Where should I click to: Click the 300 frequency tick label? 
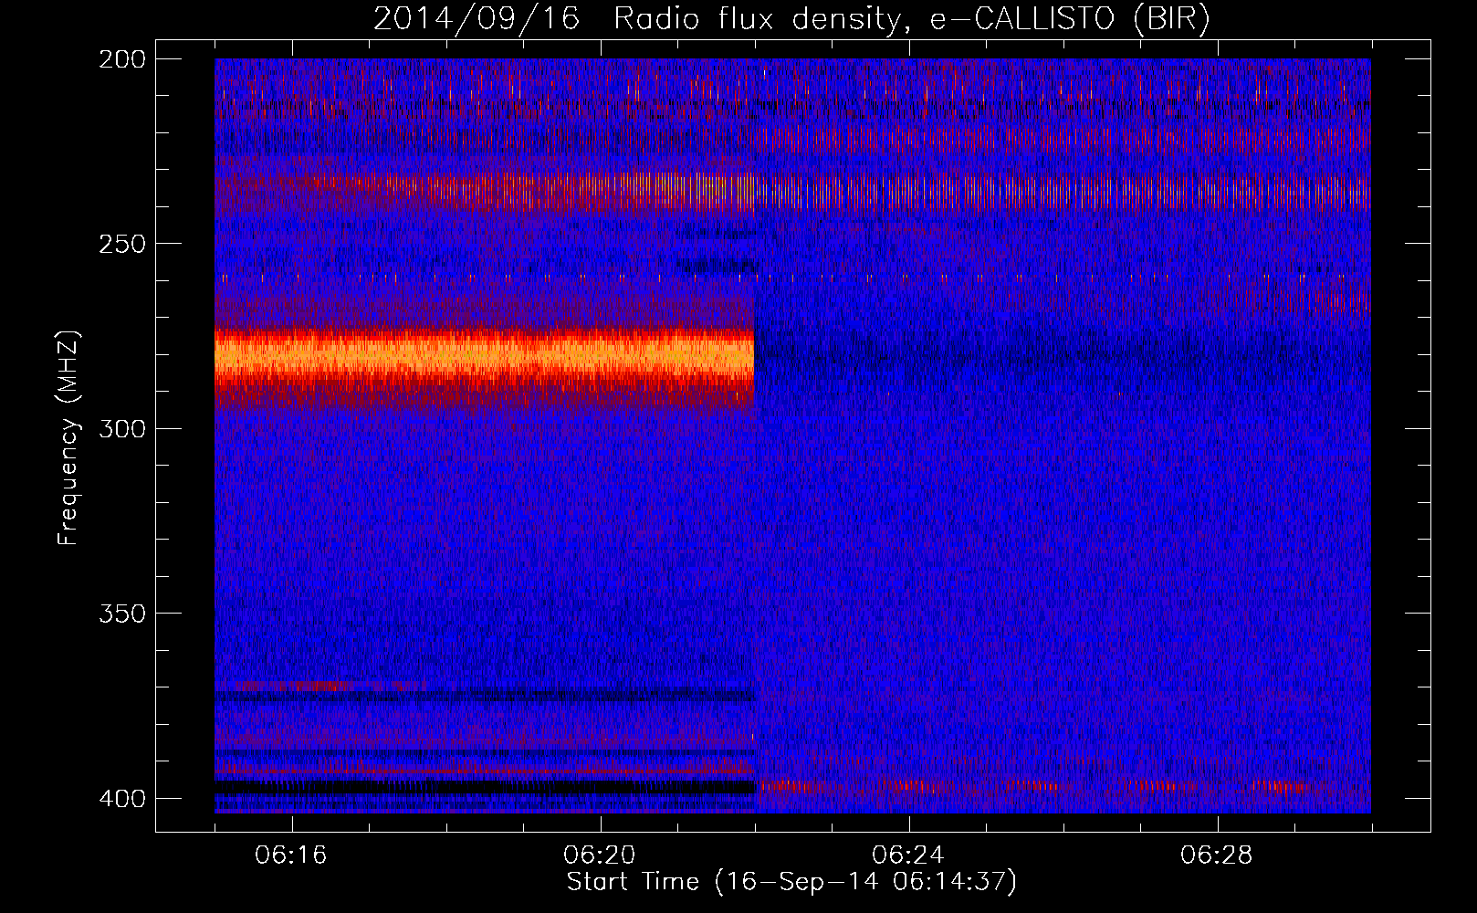[x=121, y=429]
